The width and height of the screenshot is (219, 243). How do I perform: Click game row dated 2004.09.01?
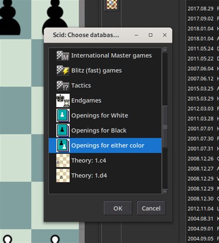tap(203, 229)
